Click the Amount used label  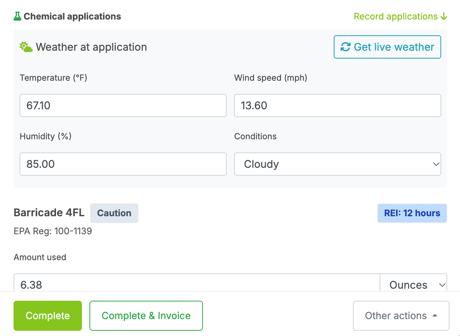(x=40, y=257)
